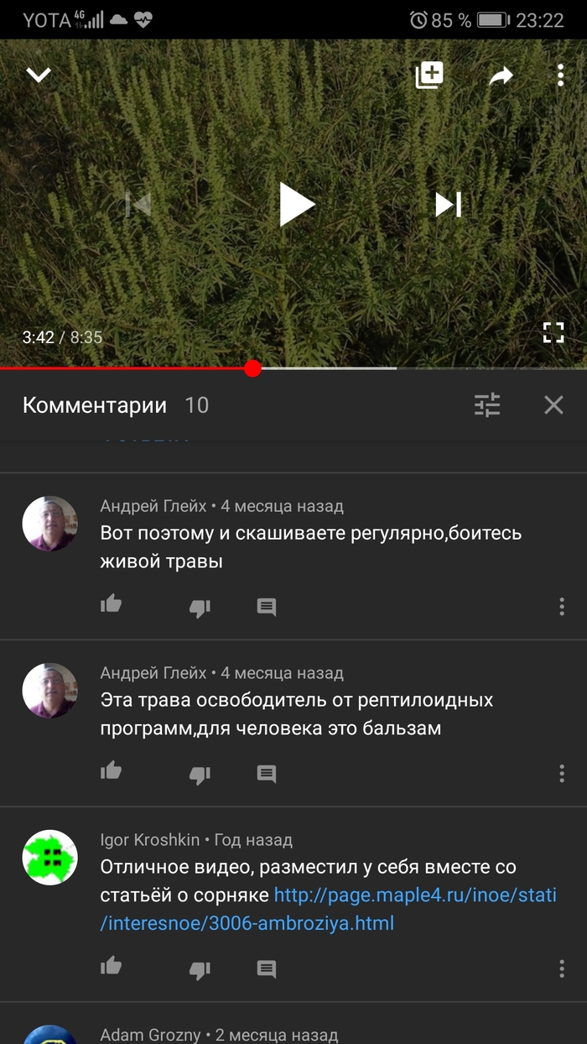Viewport: 587px width, 1044px height.
Task: Reply to the first Андрей Глейх comment
Action: pyautogui.click(x=267, y=607)
